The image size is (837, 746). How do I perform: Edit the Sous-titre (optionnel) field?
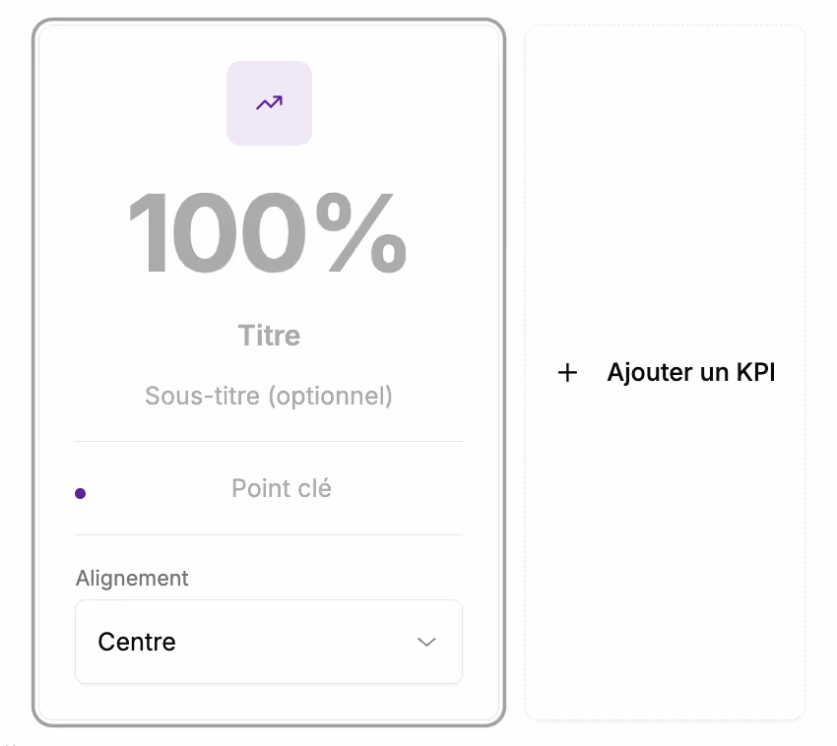[269, 396]
